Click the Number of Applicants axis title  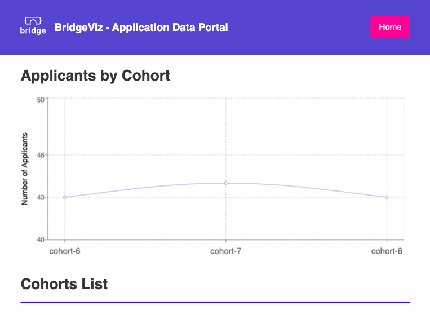point(25,169)
